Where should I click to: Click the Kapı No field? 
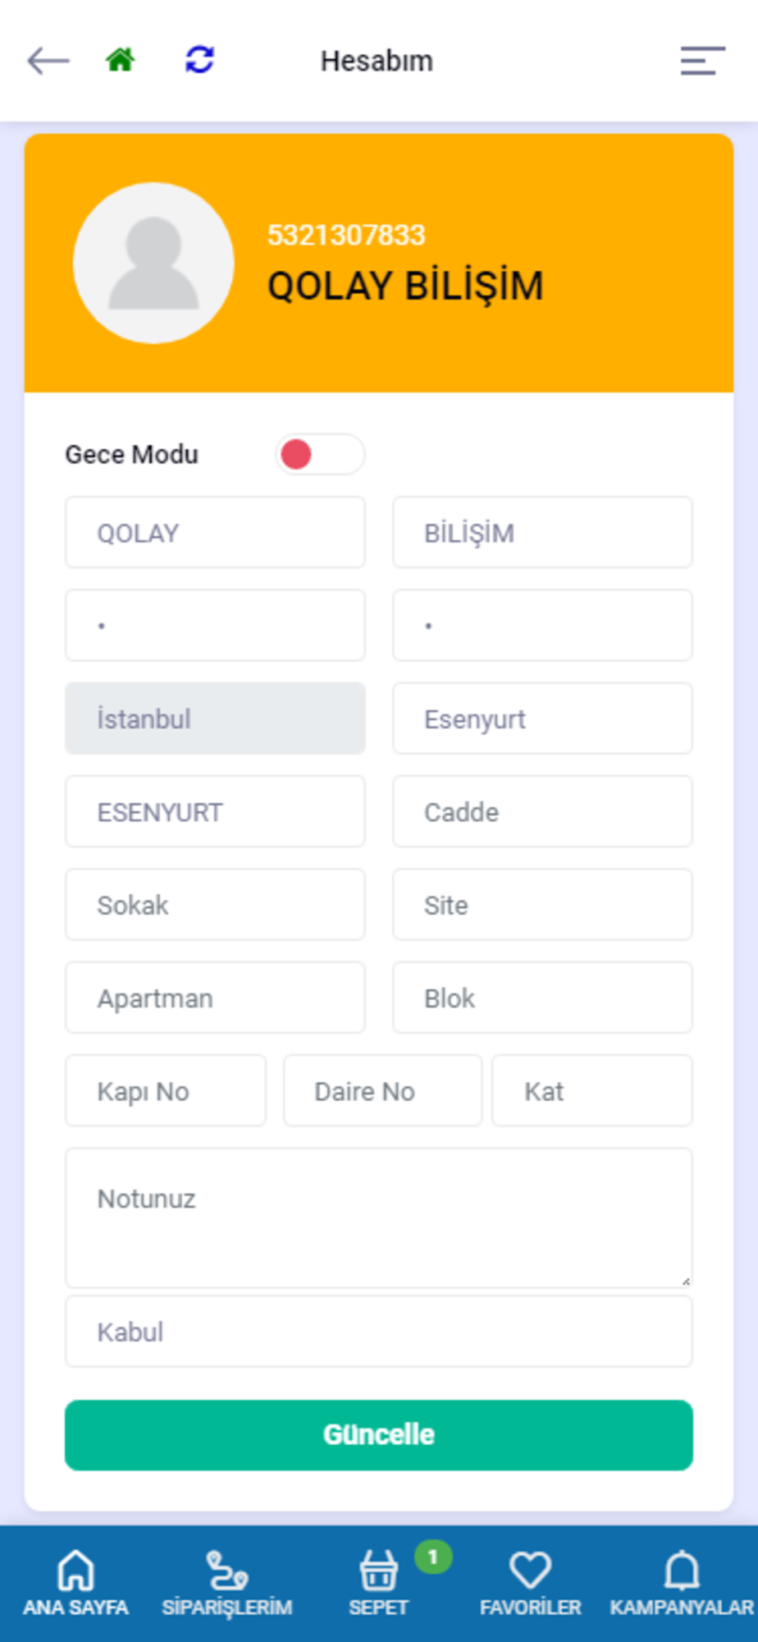point(166,1091)
